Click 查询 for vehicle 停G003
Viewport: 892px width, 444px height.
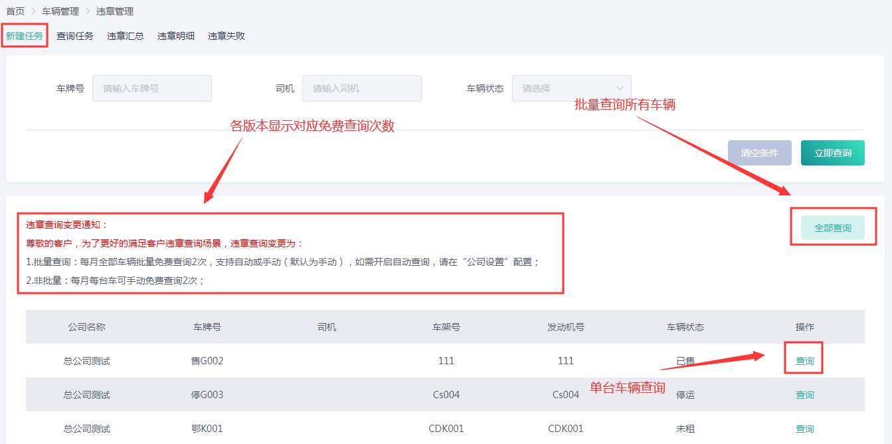(x=805, y=395)
